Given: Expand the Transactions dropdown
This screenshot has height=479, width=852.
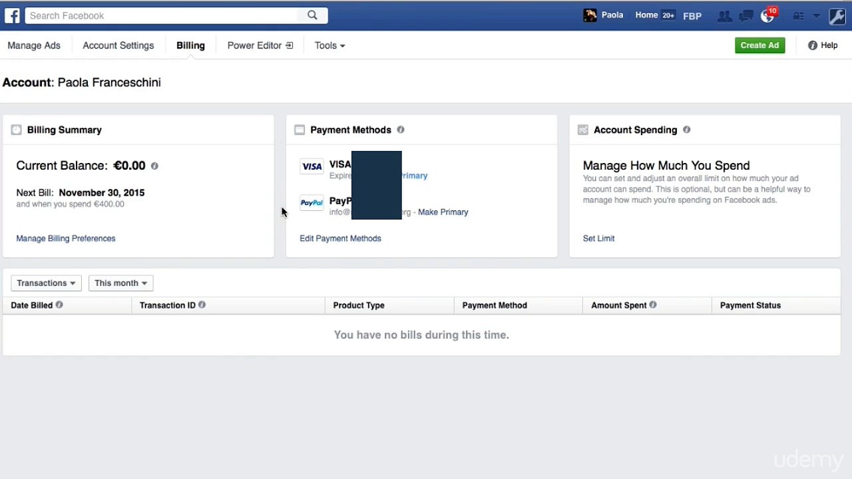Looking at the screenshot, I should coord(46,283).
